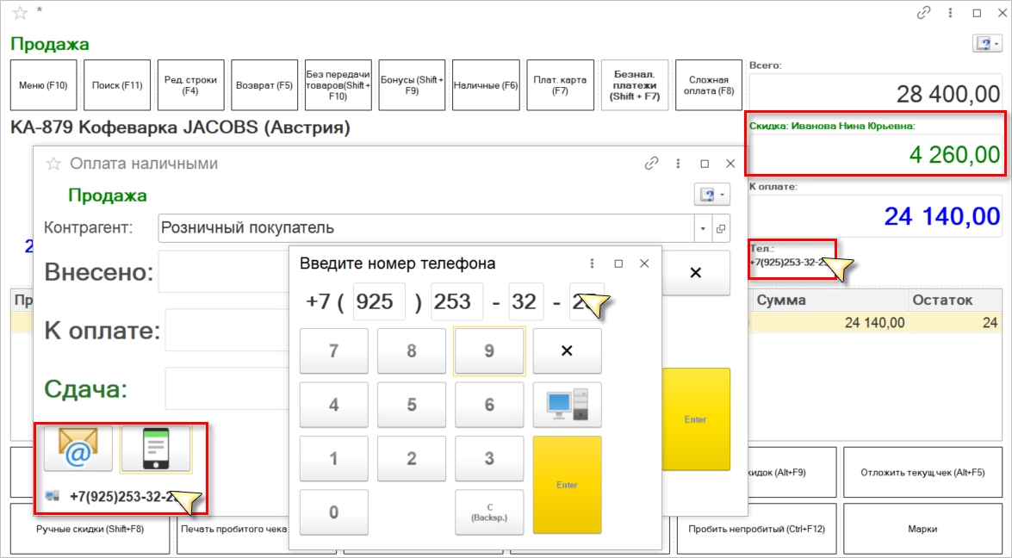Click the 925 area code field

pos(379,301)
